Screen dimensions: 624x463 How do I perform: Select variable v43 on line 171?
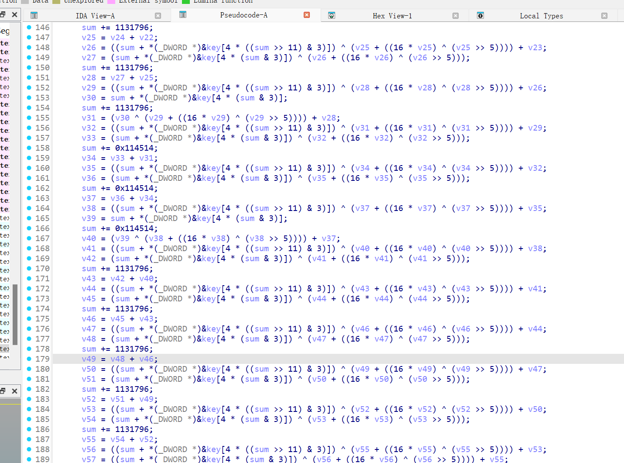(x=89, y=279)
